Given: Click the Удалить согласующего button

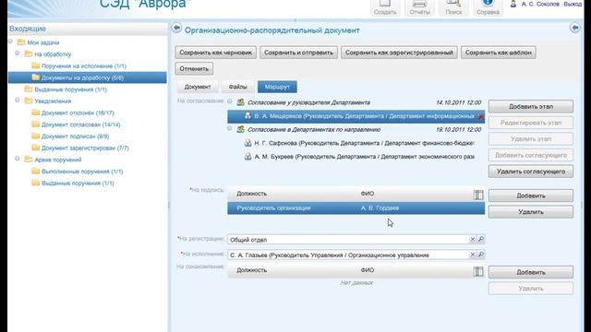Looking at the screenshot, I should pos(531,172).
